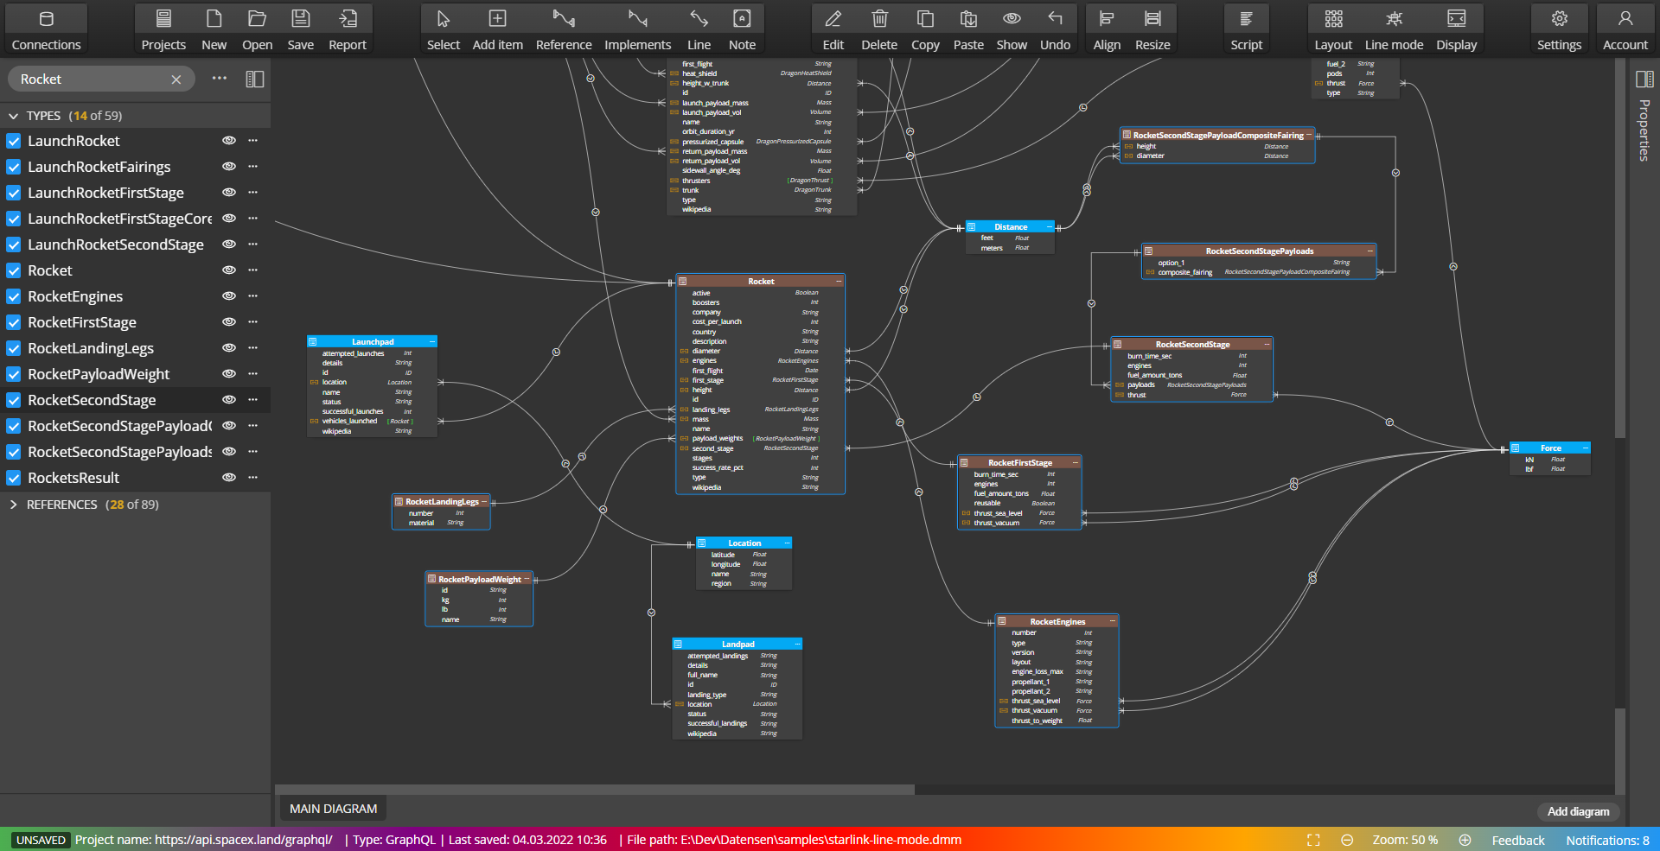1660x851 pixels.
Task: Click the zoom in plus button
Action: (x=1465, y=840)
